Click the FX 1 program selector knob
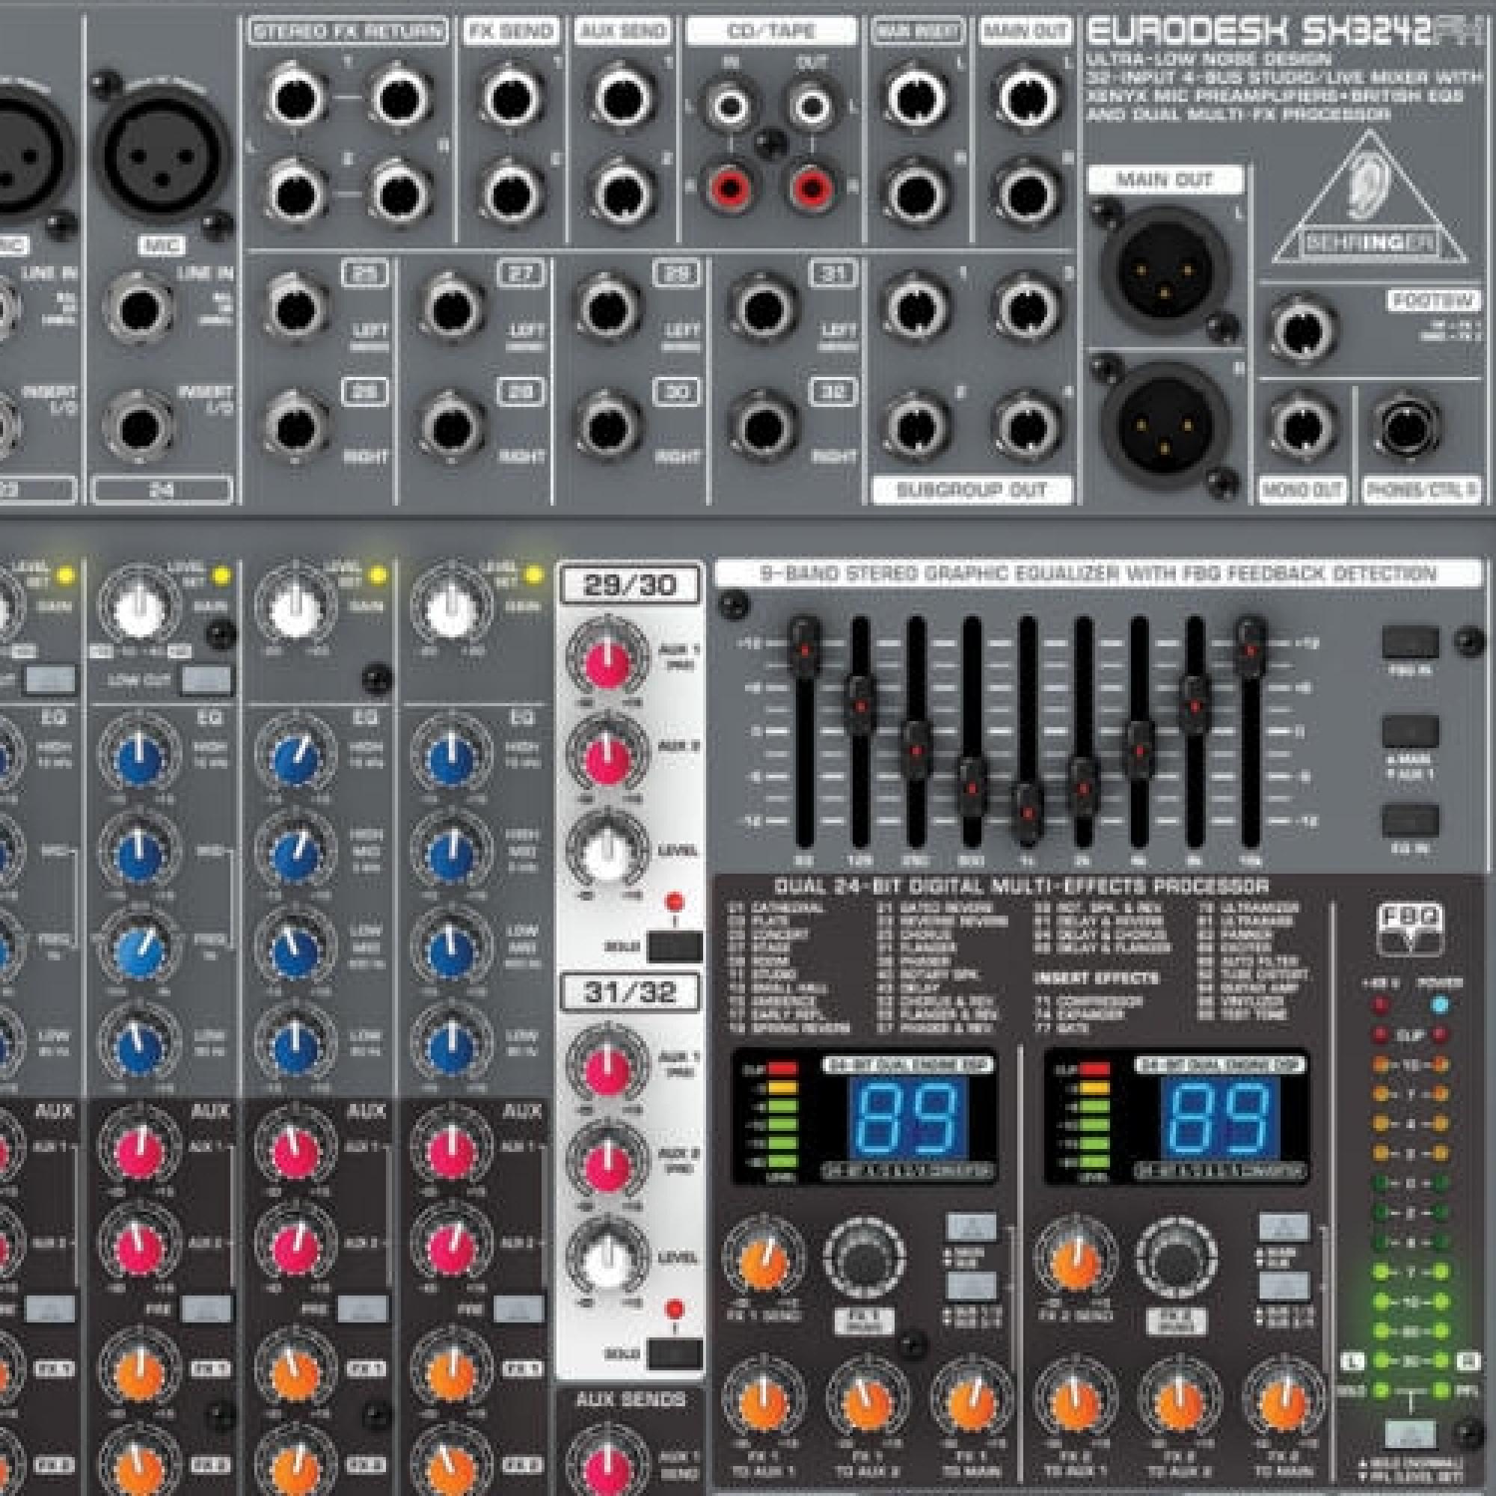Image resolution: width=1496 pixels, height=1496 pixels. point(865,1259)
